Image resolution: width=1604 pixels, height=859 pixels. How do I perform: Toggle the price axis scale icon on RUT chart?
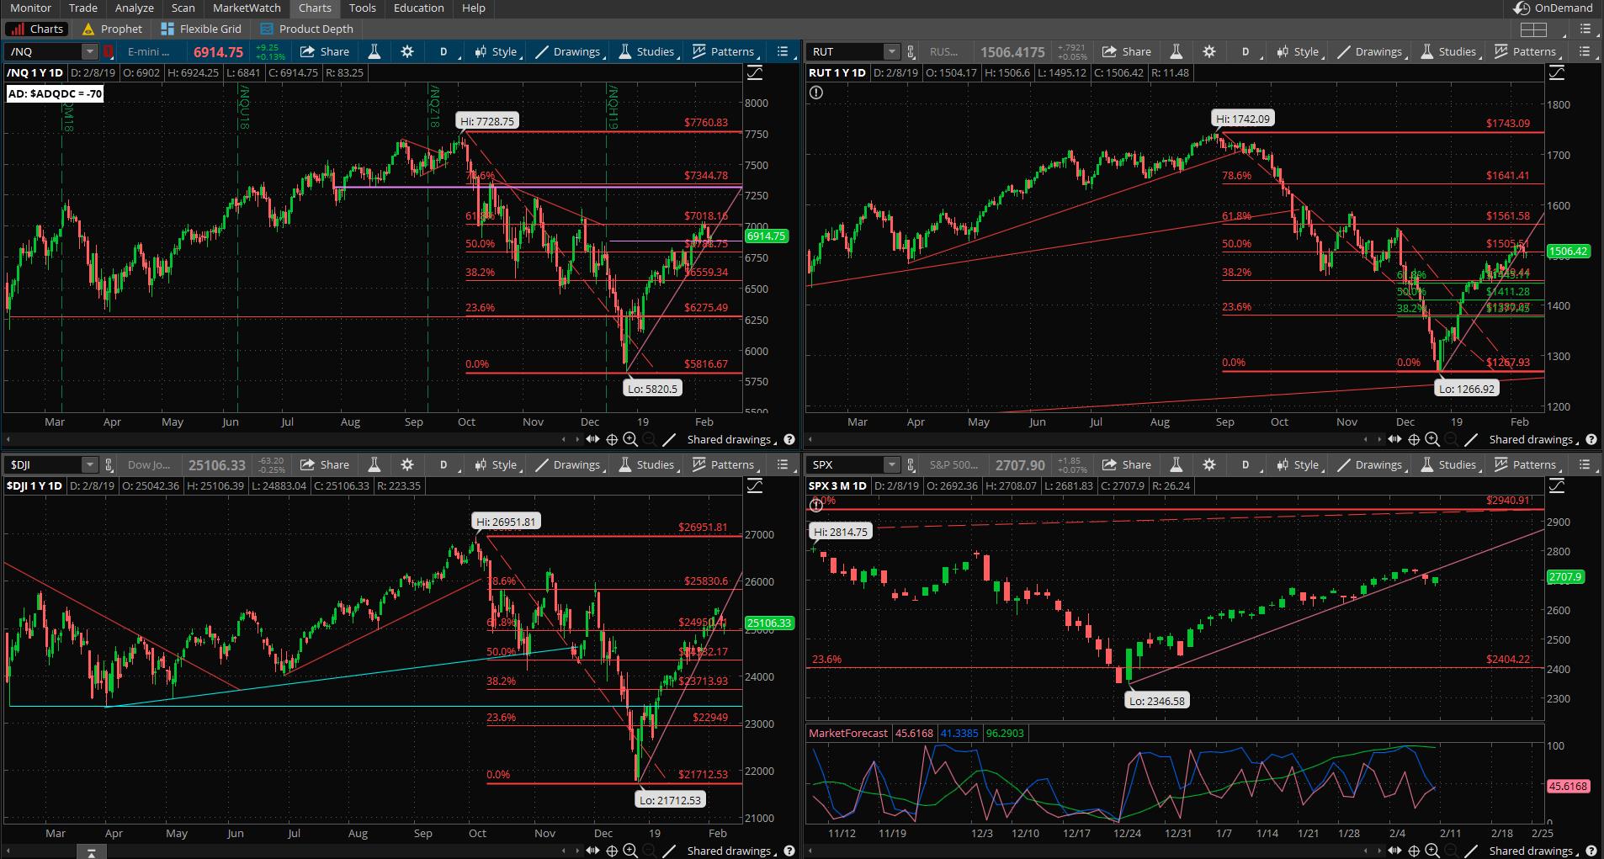tap(1557, 73)
